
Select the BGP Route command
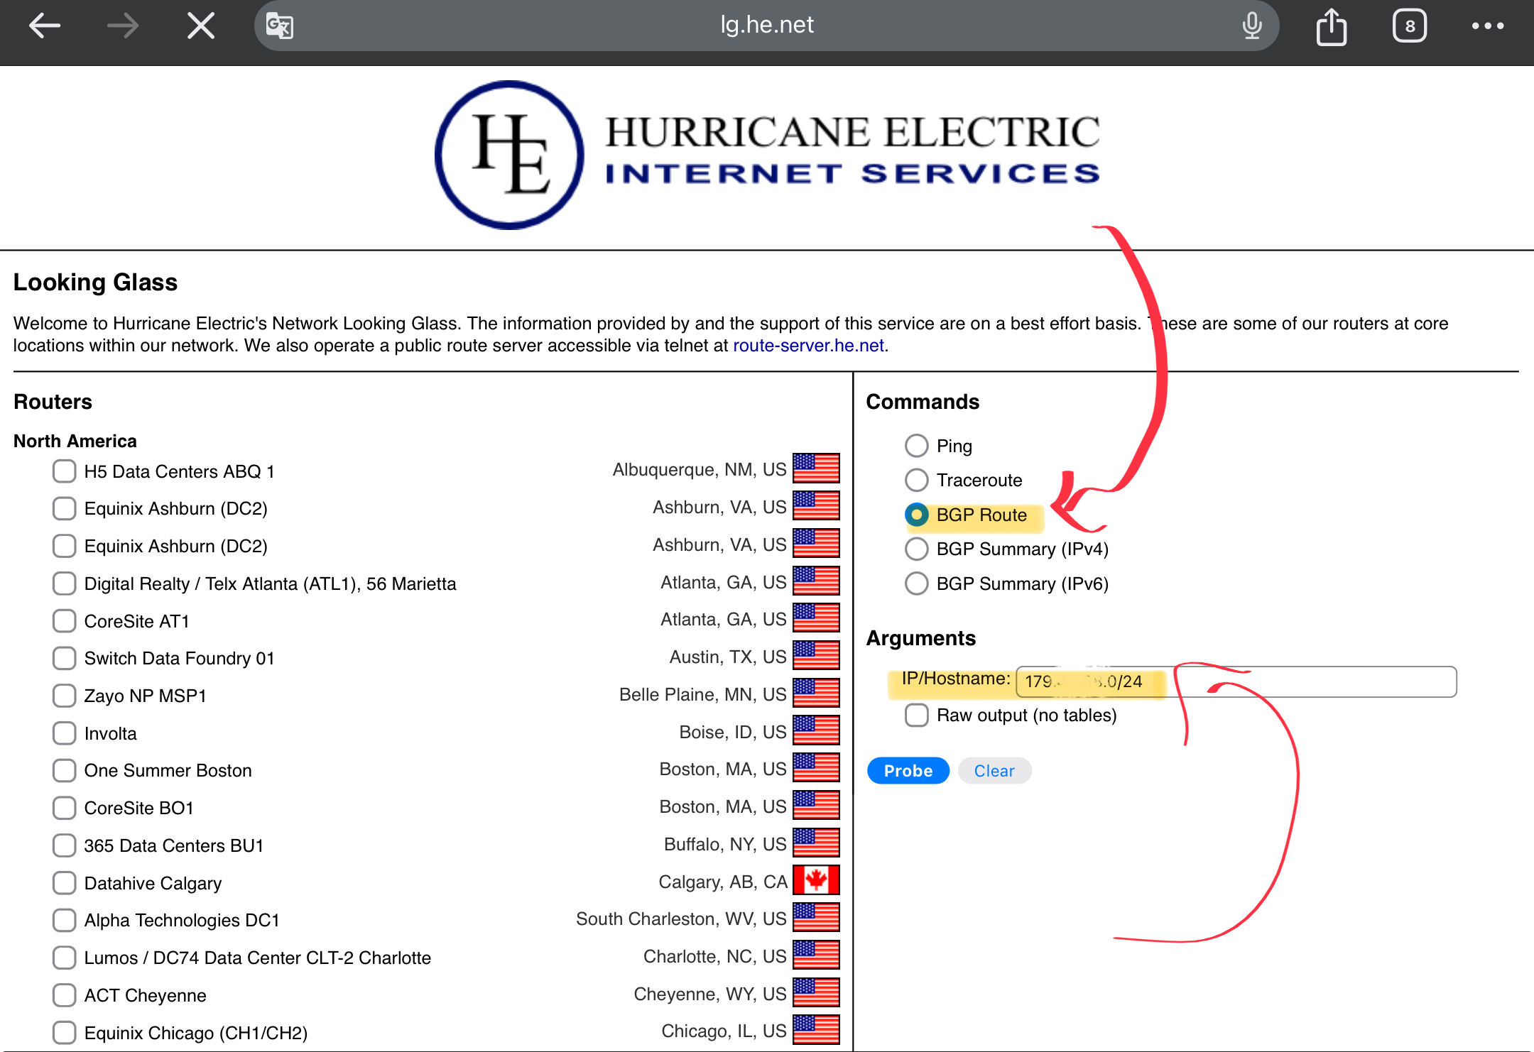tap(917, 515)
